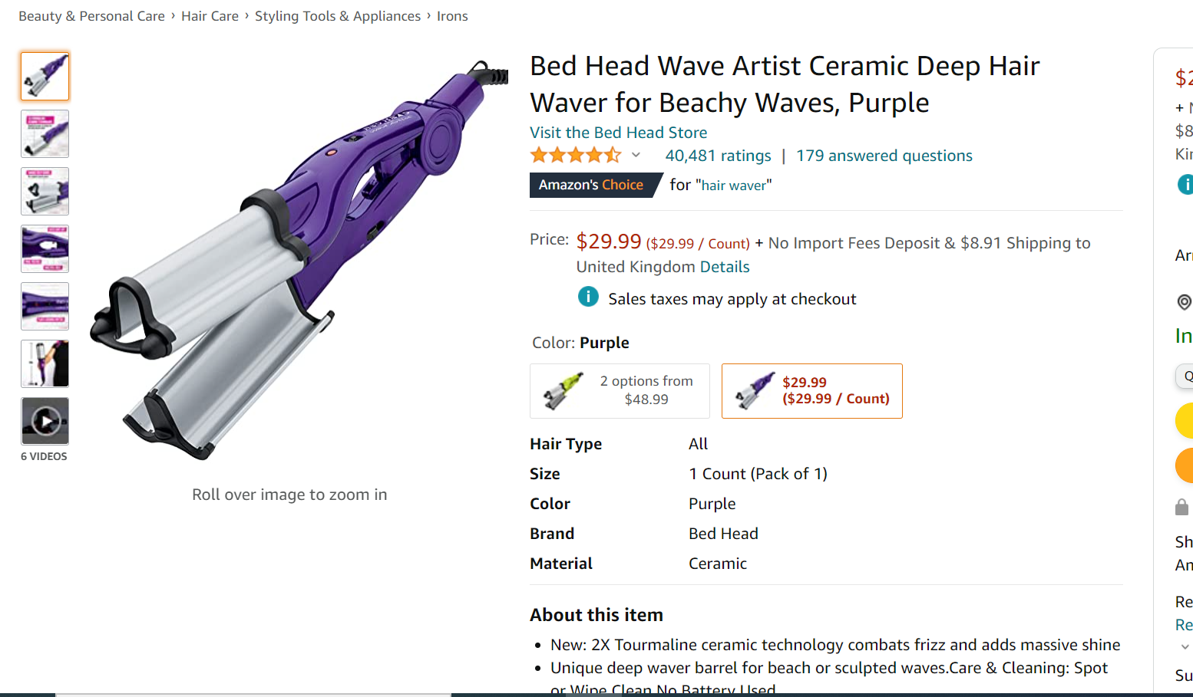Visit the Bed Head Store link
This screenshot has width=1193, height=697.
(618, 133)
